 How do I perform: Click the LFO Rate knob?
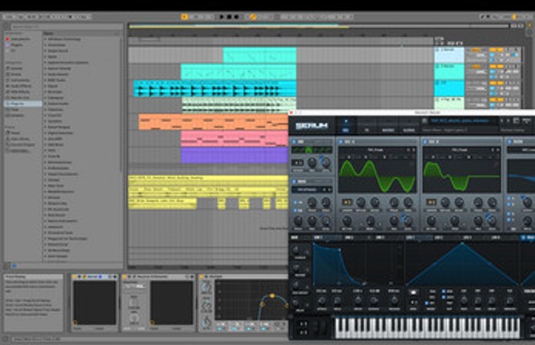pyautogui.click(x=464, y=300)
